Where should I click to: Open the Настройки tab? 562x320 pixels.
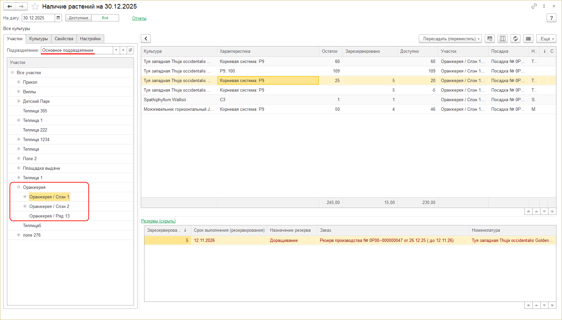click(90, 39)
